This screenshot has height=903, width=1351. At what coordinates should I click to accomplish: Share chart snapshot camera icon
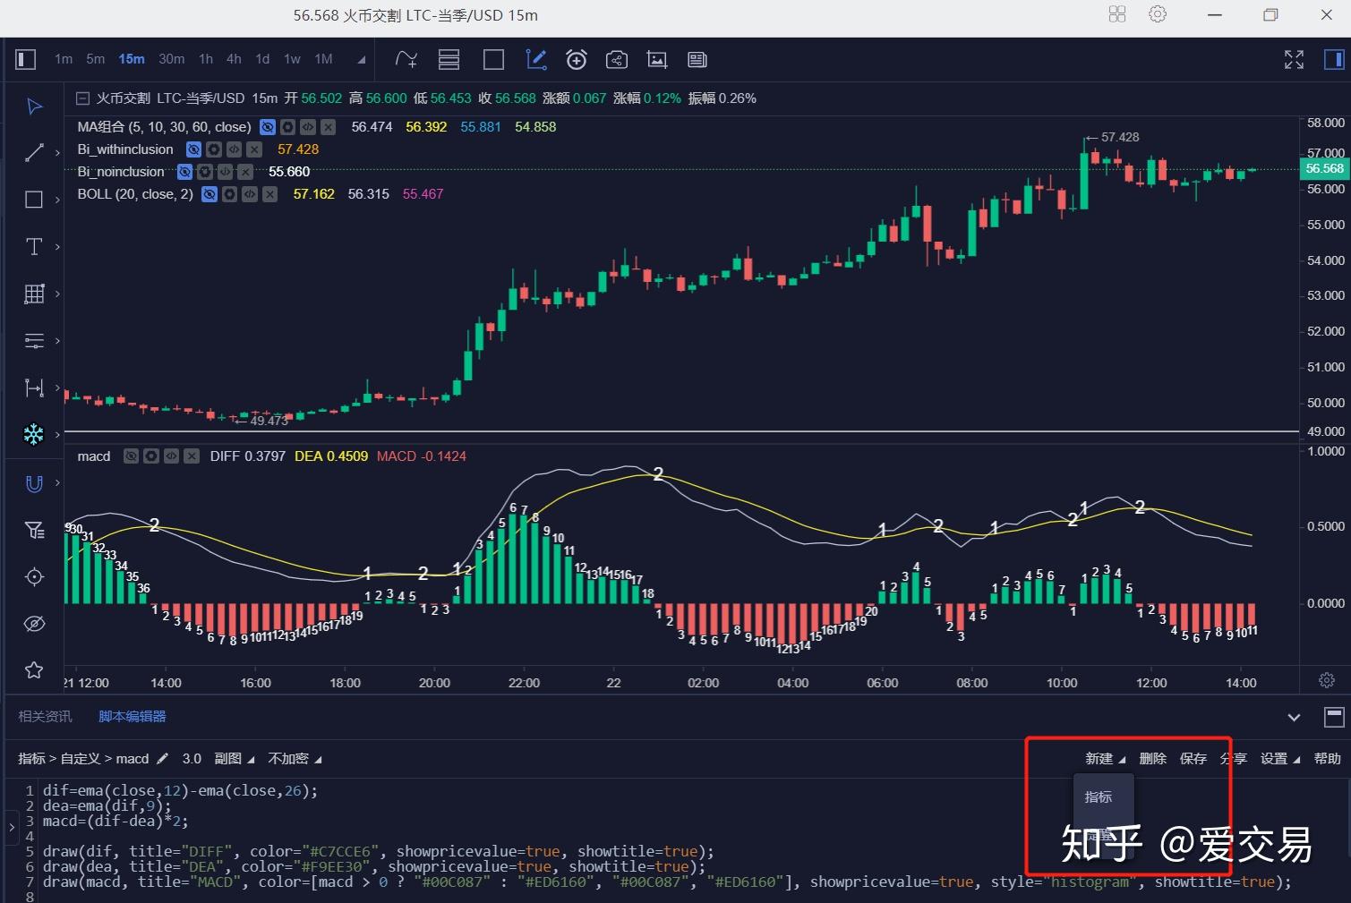coord(617,60)
